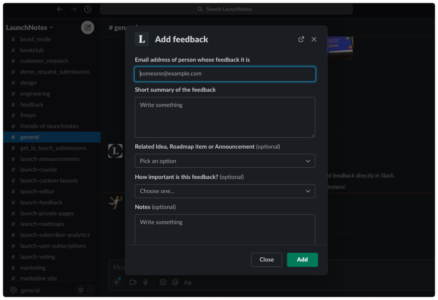The image size is (438, 300).
Task: Dismiss the Add feedback dialog with the X
Action: 314,39
